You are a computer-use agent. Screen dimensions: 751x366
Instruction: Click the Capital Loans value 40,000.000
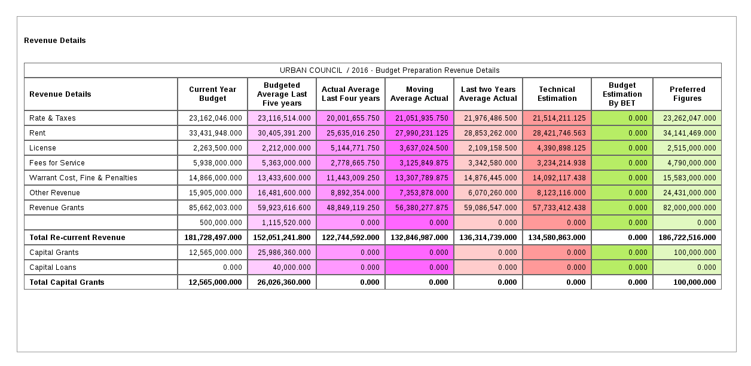click(x=292, y=267)
